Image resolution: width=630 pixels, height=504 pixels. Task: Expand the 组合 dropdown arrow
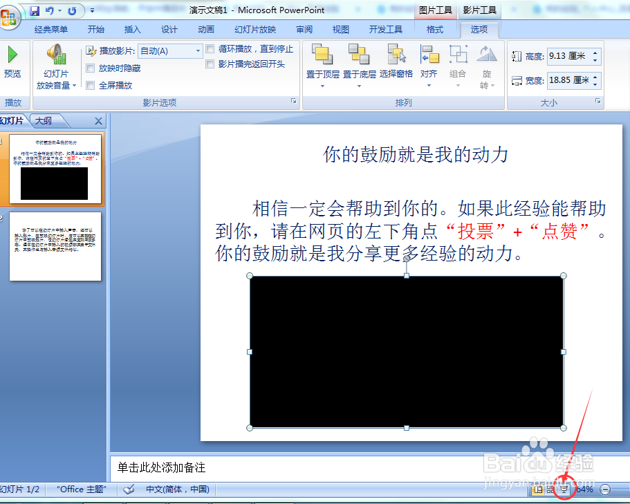pyautogui.click(x=458, y=86)
